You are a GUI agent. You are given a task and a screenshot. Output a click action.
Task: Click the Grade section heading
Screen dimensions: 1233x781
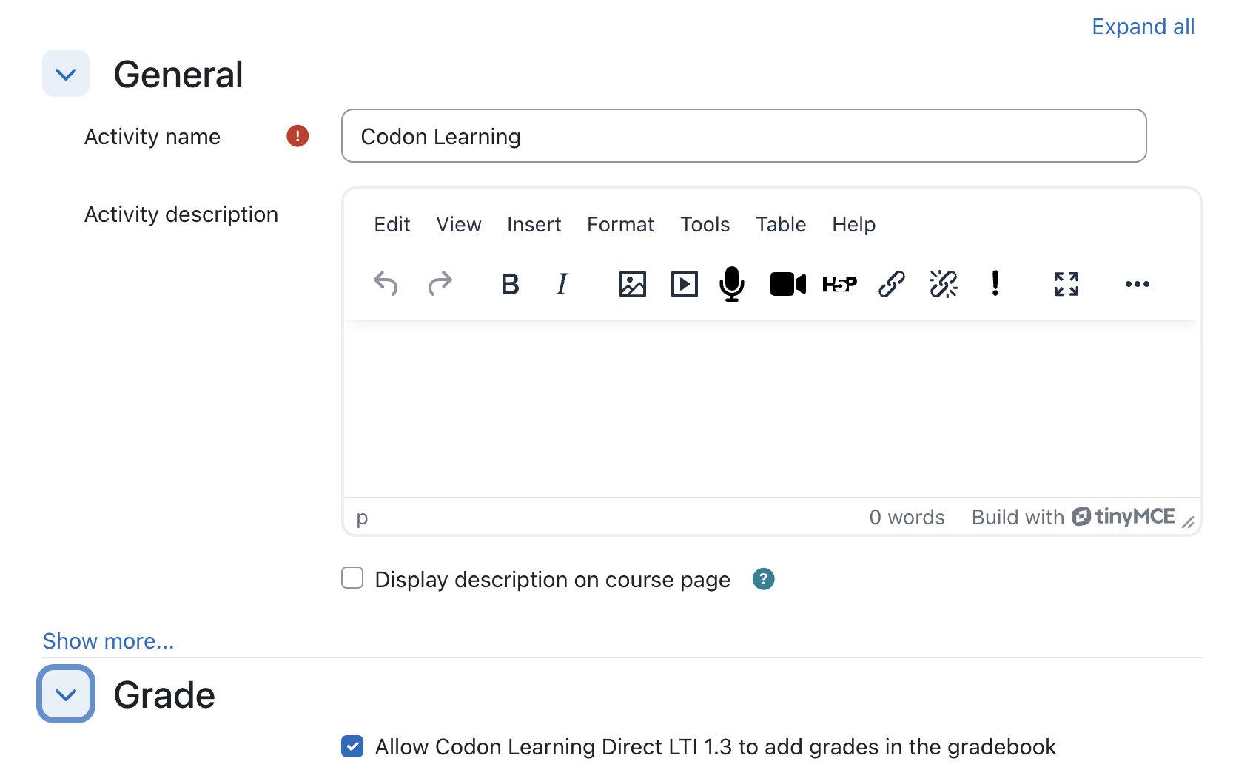tap(164, 695)
